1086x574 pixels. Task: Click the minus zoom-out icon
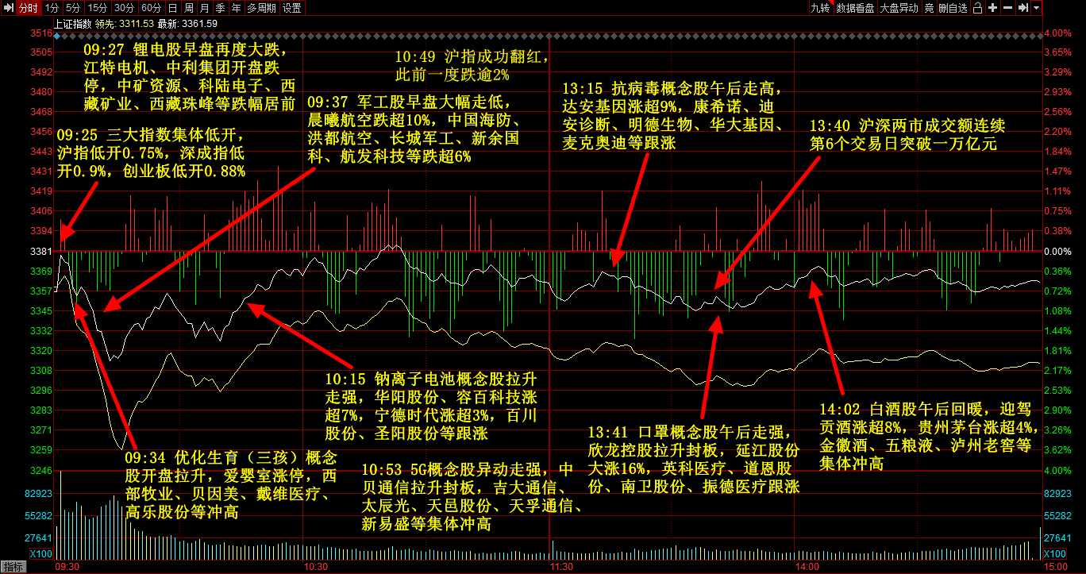[x=1007, y=8]
